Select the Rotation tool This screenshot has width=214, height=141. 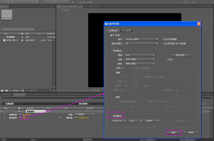18,2
